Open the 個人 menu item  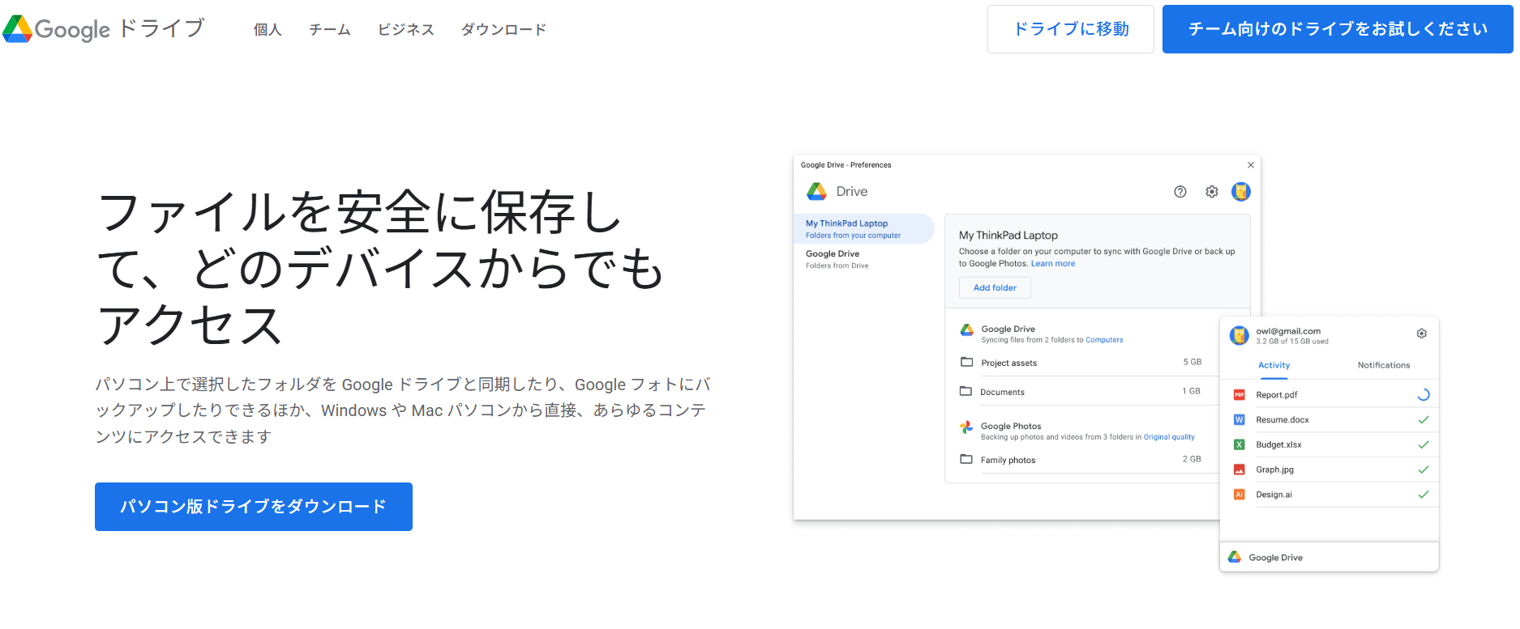pyautogui.click(x=268, y=30)
